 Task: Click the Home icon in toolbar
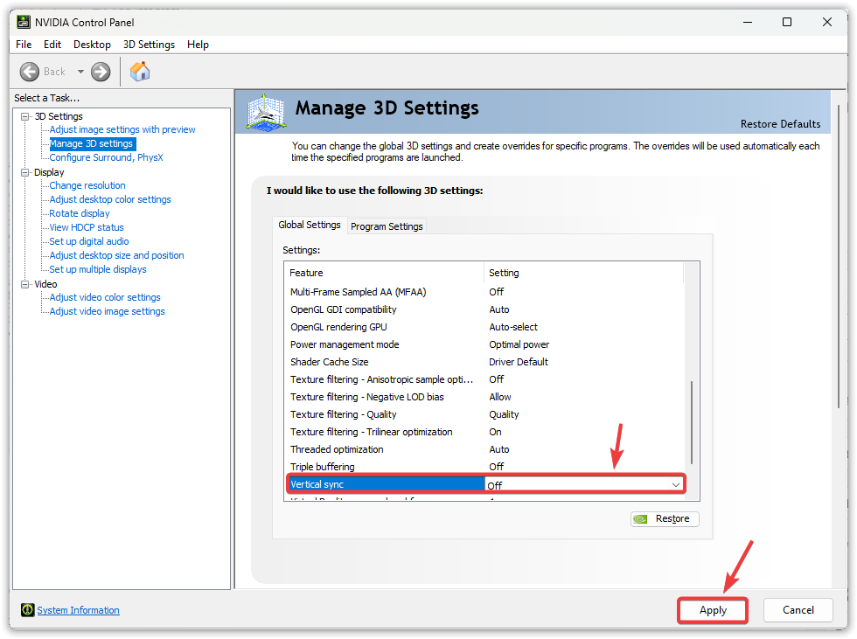coord(140,72)
